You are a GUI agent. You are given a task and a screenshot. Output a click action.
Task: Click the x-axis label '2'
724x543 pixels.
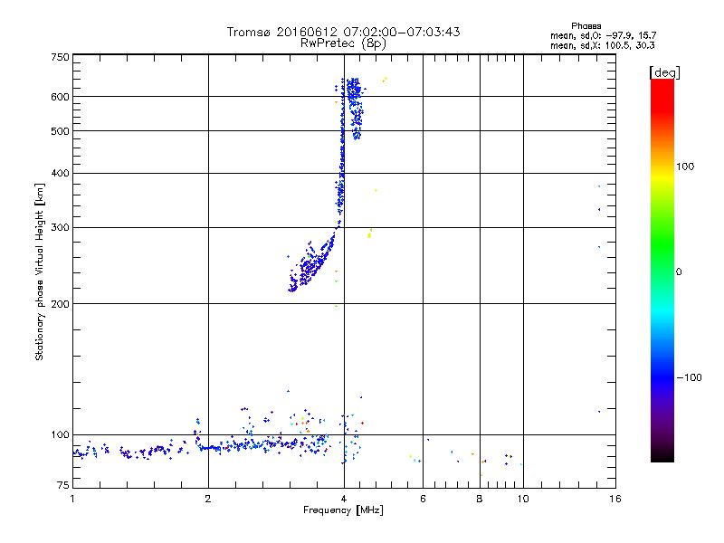[208, 499]
